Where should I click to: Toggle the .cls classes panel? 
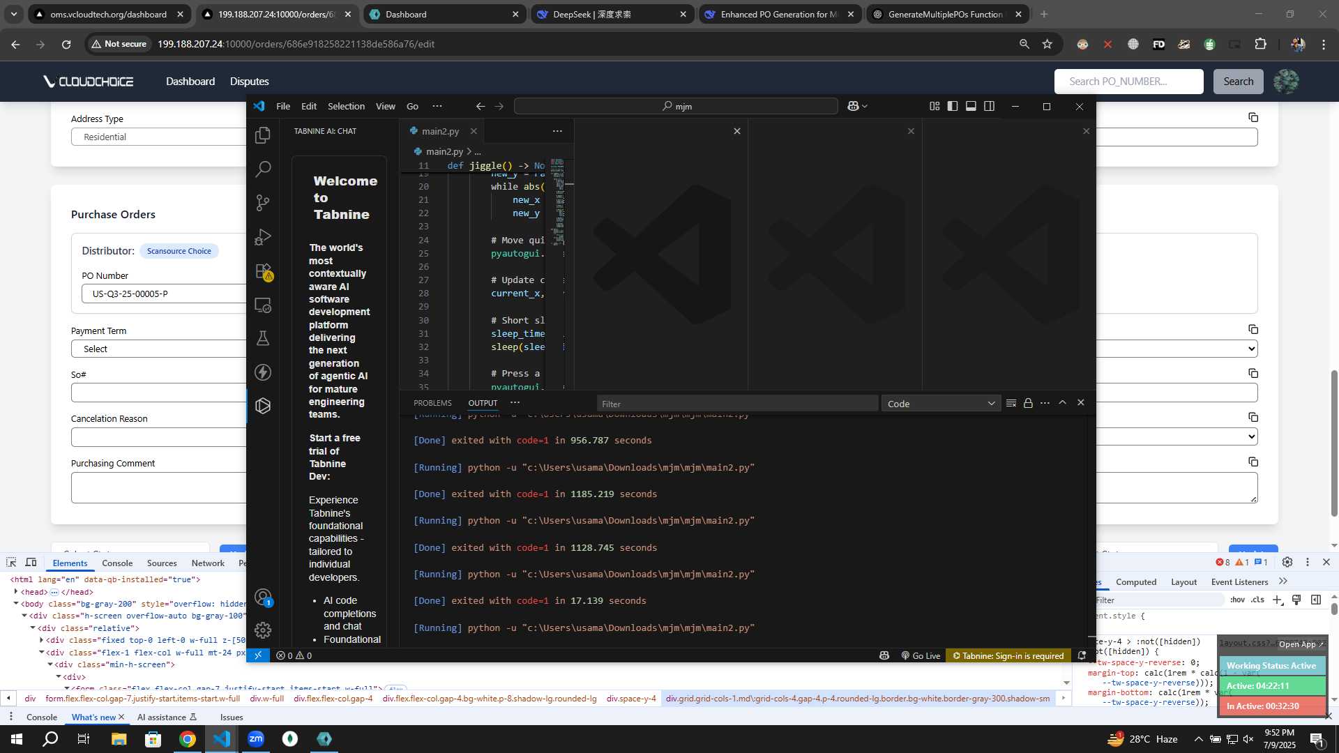[x=1257, y=600]
